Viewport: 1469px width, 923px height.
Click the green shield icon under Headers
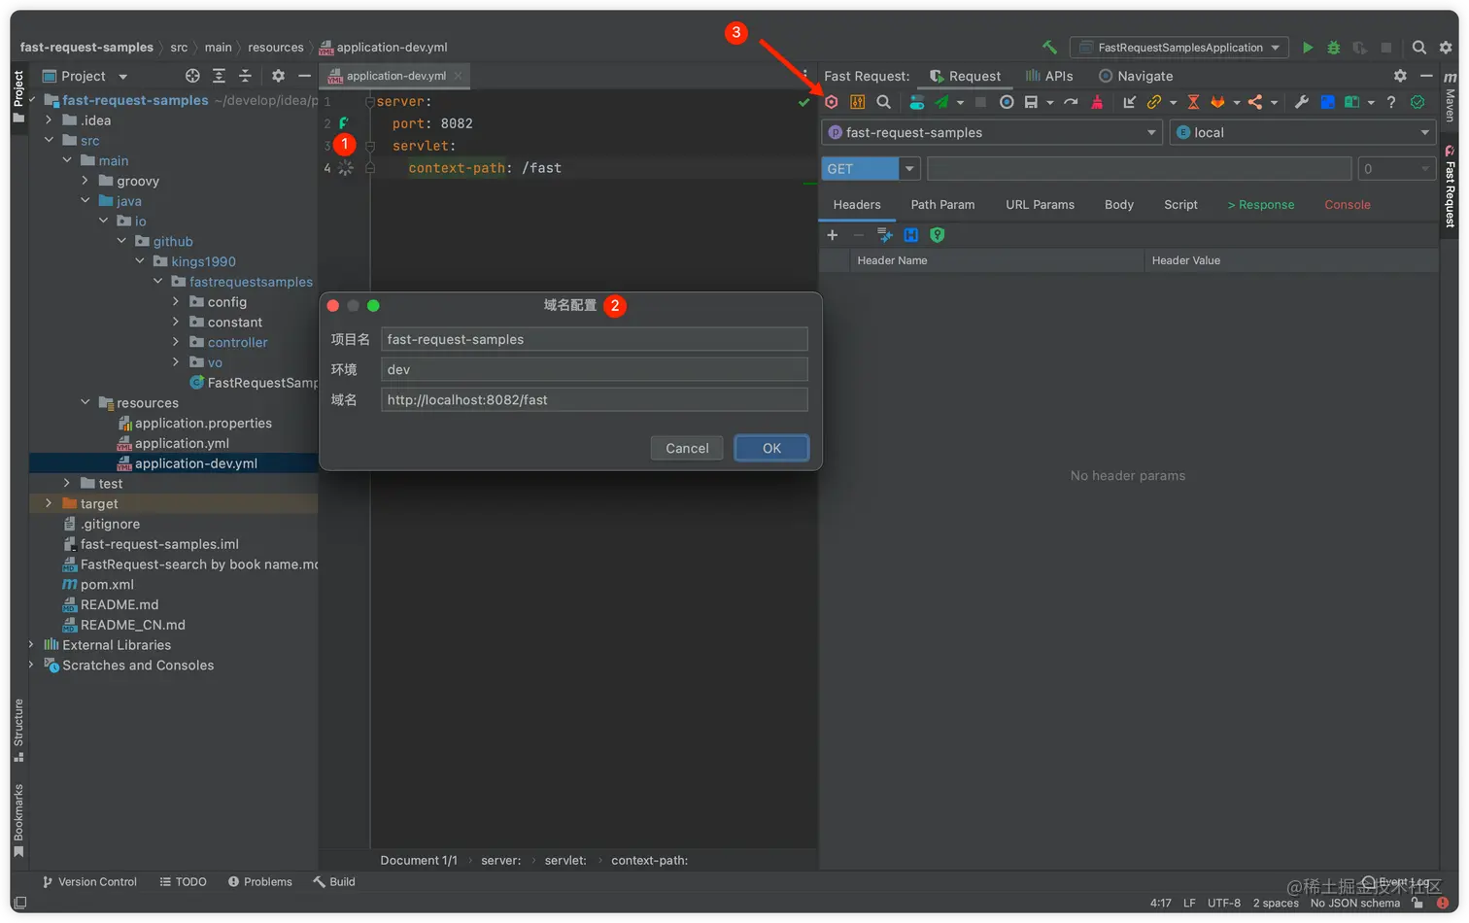click(x=937, y=235)
